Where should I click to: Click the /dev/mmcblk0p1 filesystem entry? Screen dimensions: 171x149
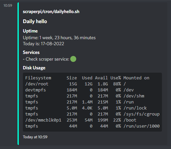[x=43, y=120]
